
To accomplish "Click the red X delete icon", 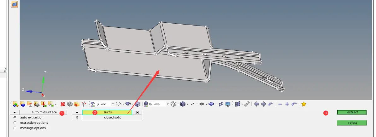I will 63,104.
